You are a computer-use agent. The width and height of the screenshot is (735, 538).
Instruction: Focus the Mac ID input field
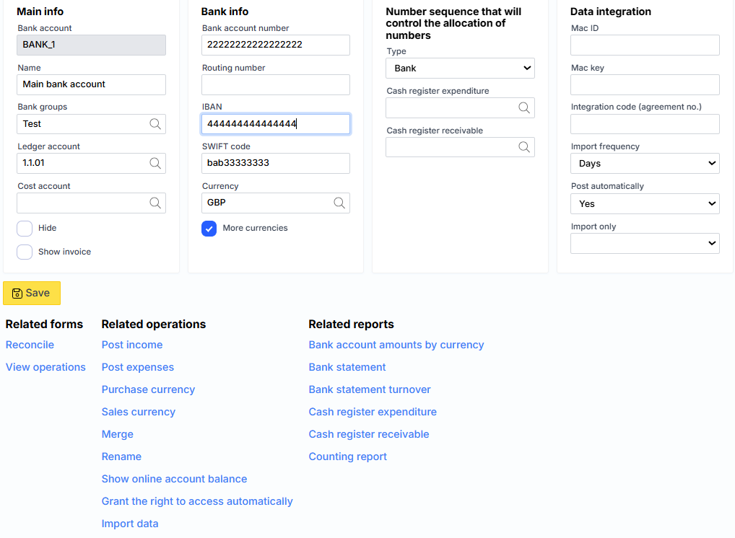tap(645, 45)
